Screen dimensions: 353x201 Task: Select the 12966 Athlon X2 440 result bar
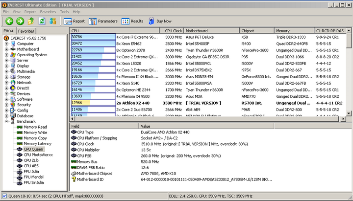(x=93, y=103)
